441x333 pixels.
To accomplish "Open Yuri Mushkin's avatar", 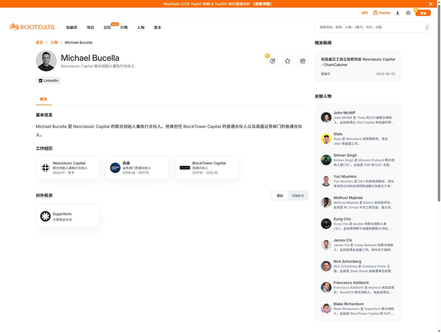I will (x=326, y=181).
